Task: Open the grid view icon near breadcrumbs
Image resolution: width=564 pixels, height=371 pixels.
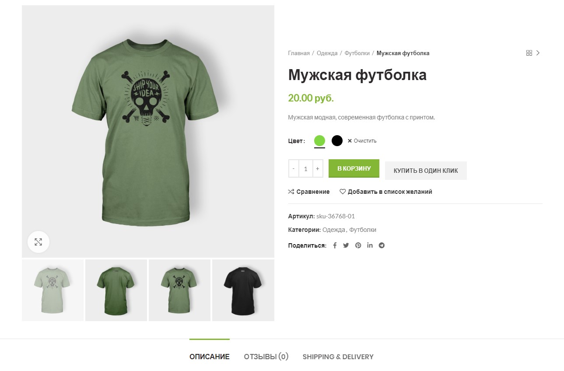Action: (x=529, y=53)
